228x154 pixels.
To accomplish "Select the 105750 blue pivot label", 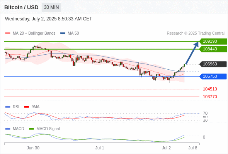I will (x=213, y=76).
